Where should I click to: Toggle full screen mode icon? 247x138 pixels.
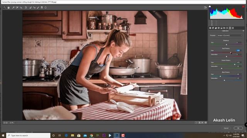(205, 8)
